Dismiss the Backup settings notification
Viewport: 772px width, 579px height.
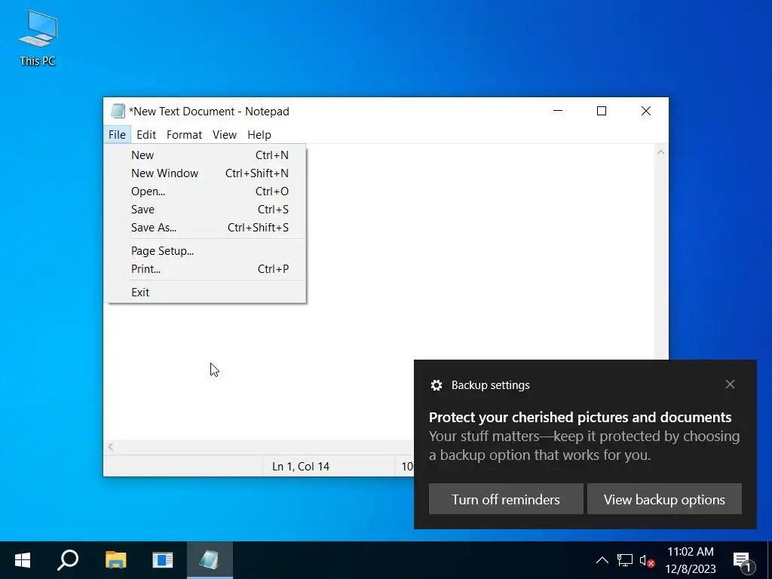[730, 384]
